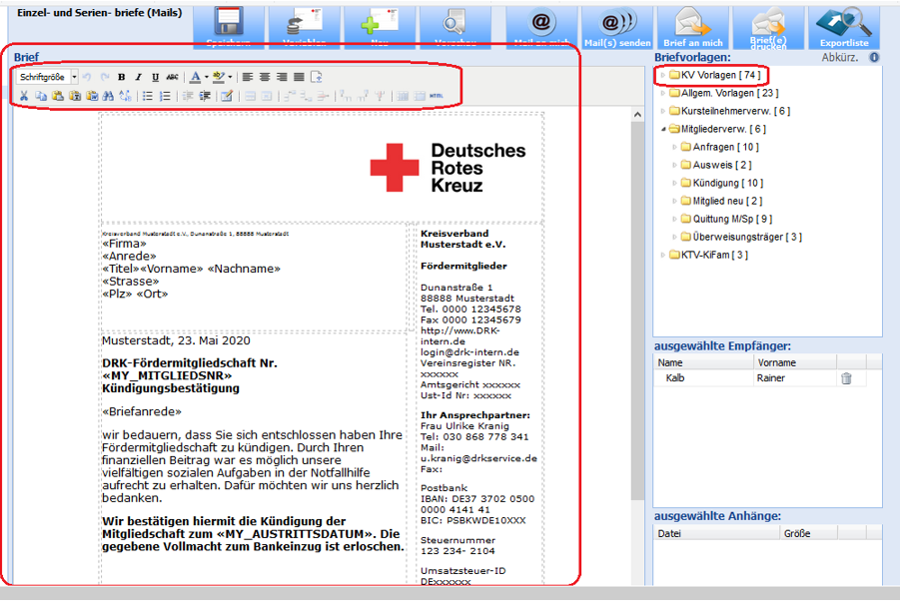Toggle bold formatting
This screenshot has width=903, height=615.
click(122, 77)
